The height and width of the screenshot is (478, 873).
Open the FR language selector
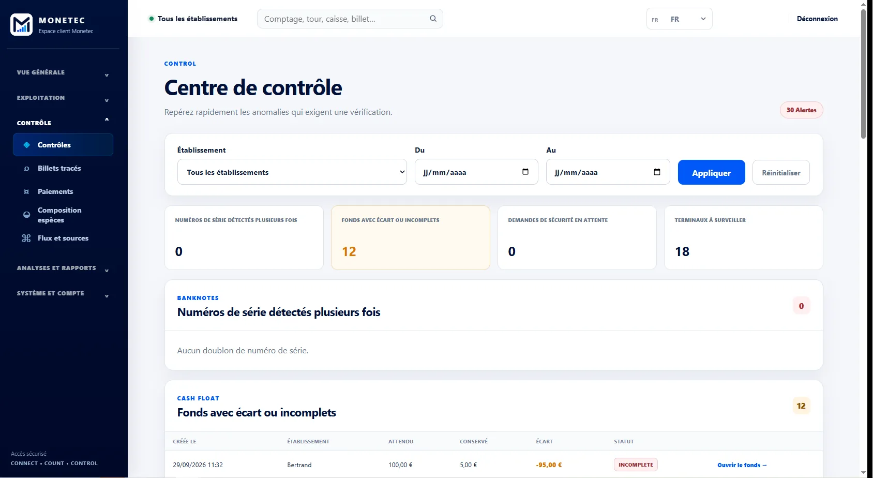pyautogui.click(x=679, y=19)
